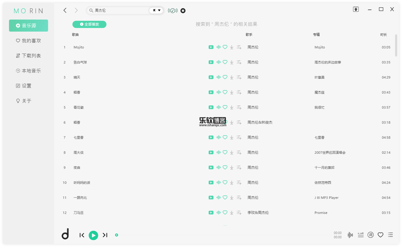Favorite 听妈妈的话 with heart icon

click(225, 183)
